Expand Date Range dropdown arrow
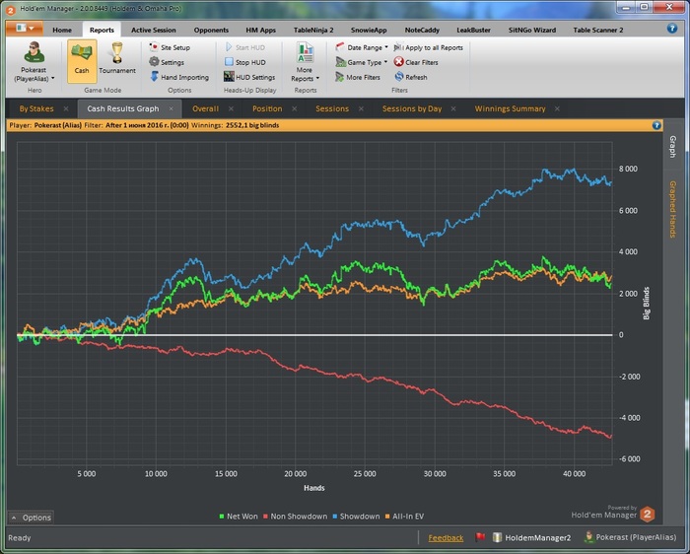The image size is (690, 554). click(x=386, y=46)
